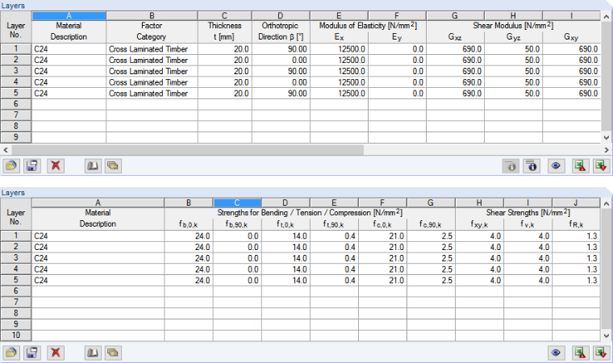Click the load saved layers folder icon in upper table toolbar
Image resolution: width=613 pixels, height=363 pixels.
tap(11, 166)
